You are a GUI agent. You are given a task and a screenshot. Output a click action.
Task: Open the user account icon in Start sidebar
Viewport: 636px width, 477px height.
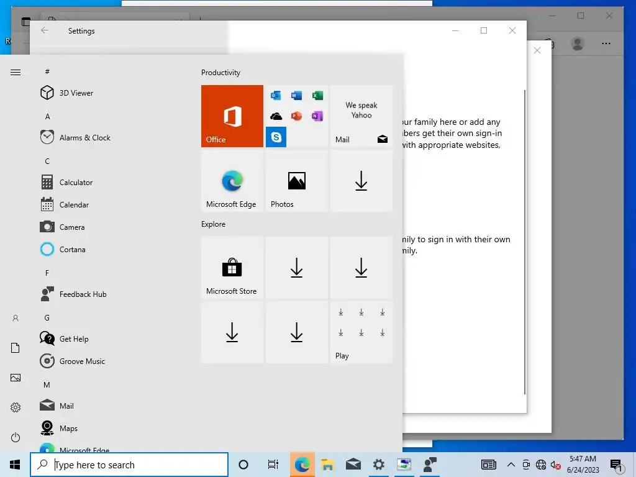pyautogui.click(x=16, y=318)
